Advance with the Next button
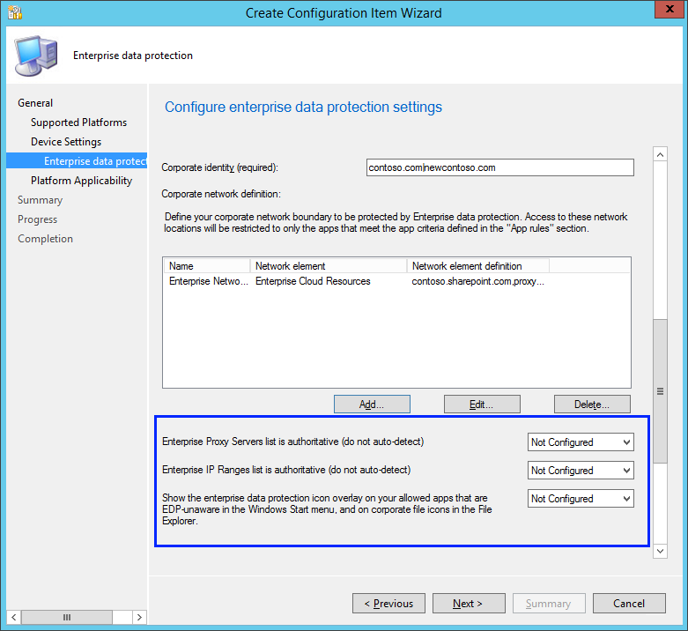Viewport: 688px width, 631px height. (x=469, y=604)
